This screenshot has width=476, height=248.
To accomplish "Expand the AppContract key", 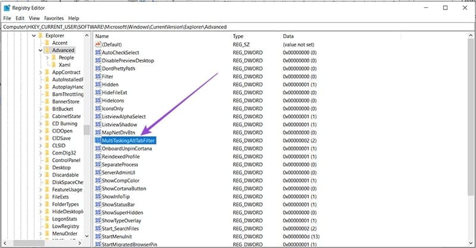I will coord(40,72).
